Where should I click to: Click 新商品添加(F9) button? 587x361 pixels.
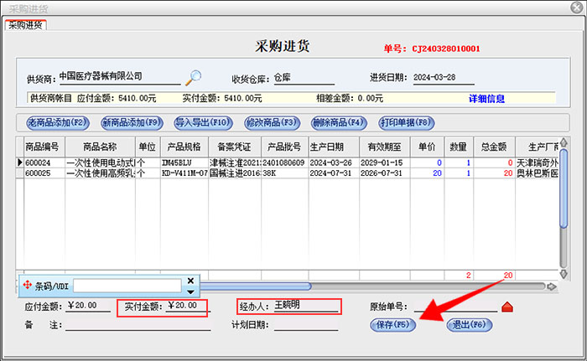[131, 122]
